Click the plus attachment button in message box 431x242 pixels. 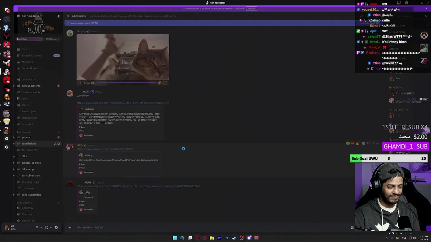[70, 227]
